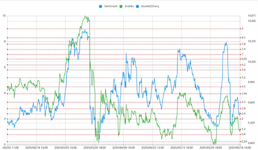The width and height of the screenshot is (258, 150).
Task: Select the 2025/05/13 16:00 date axis label
Action: 182,148
